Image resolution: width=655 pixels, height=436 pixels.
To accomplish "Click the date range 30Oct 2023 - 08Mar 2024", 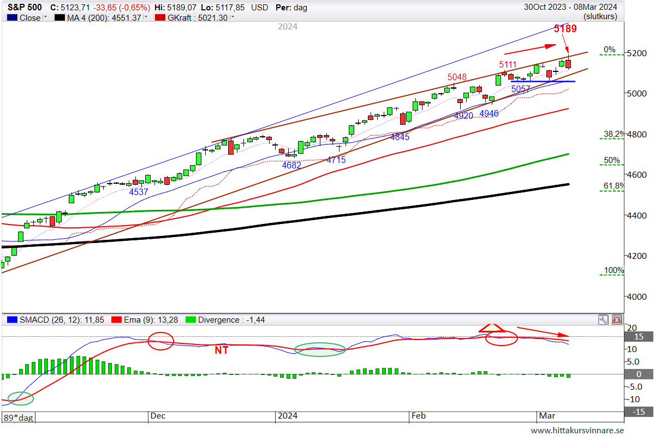I will click(x=571, y=7).
